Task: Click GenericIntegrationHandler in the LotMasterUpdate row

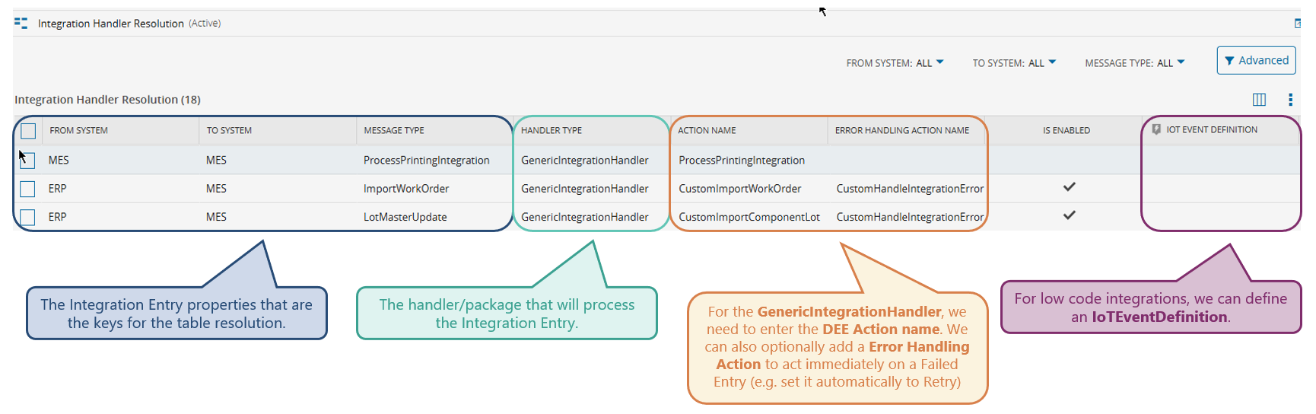Action: 585,217
